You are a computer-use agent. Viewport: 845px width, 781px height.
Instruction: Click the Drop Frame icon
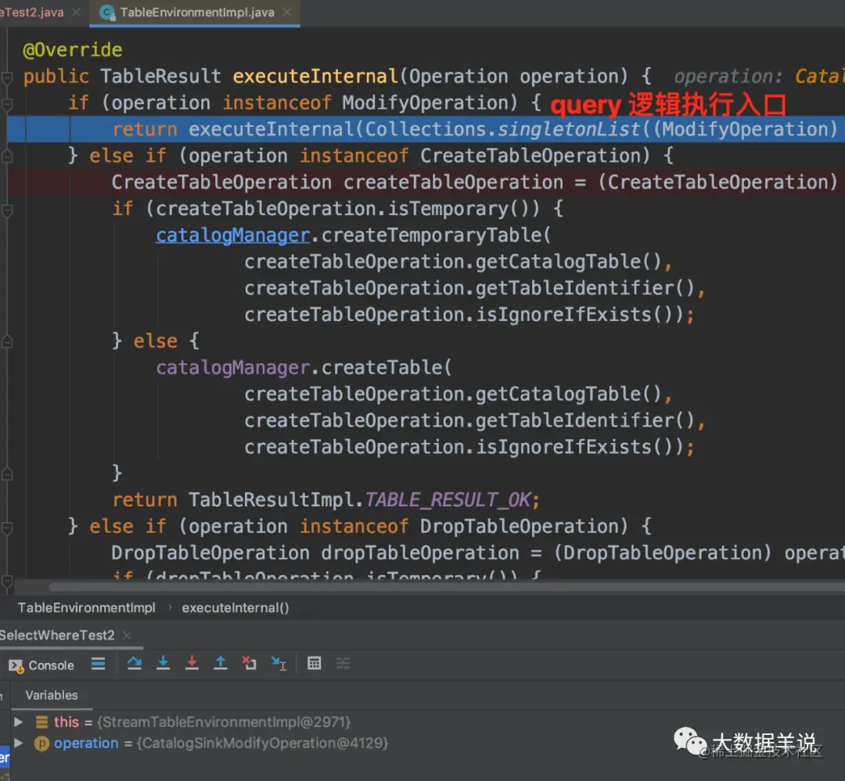point(249,664)
